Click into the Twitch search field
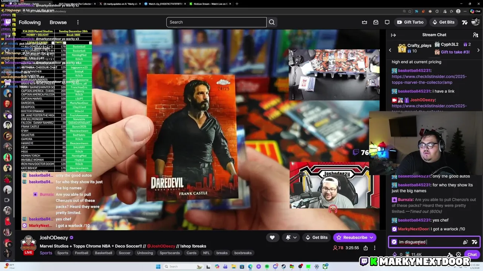 pyautogui.click(x=216, y=22)
